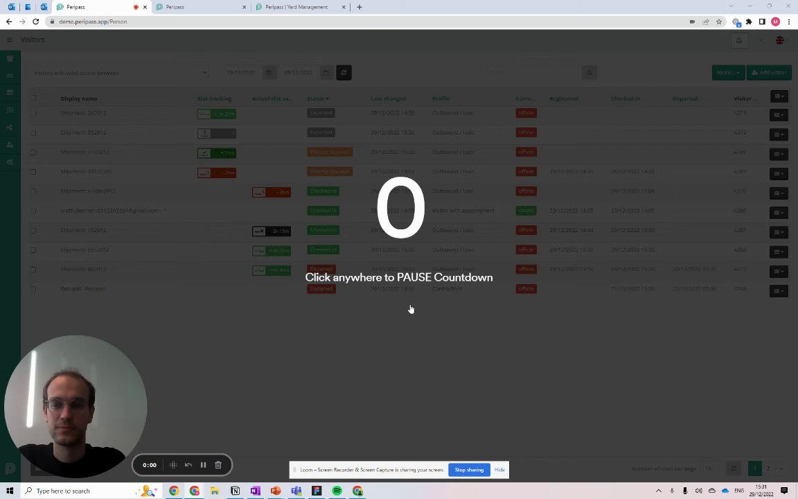Screen dimensions: 798x499
Task: Open 'Visitors with valid access between' dropdown
Action: pos(120,73)
